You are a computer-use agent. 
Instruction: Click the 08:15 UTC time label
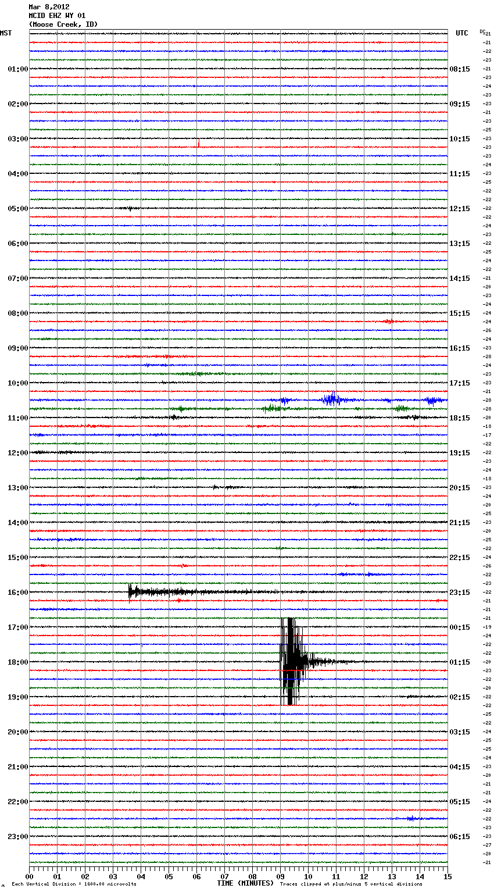point(460,69)
